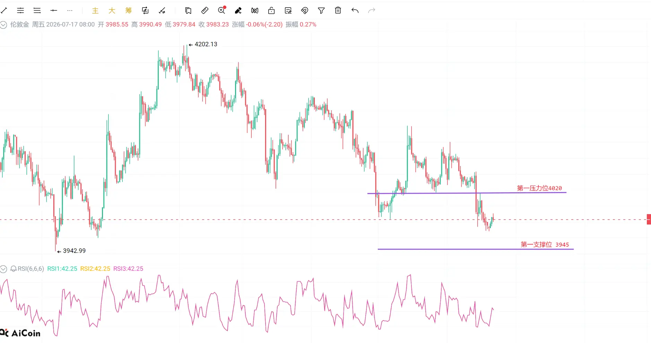Image resolution: width=651 pixels, height=343 pixels.
Task: Click the RSI1:42.25 value label
Action: click(62, 269)
